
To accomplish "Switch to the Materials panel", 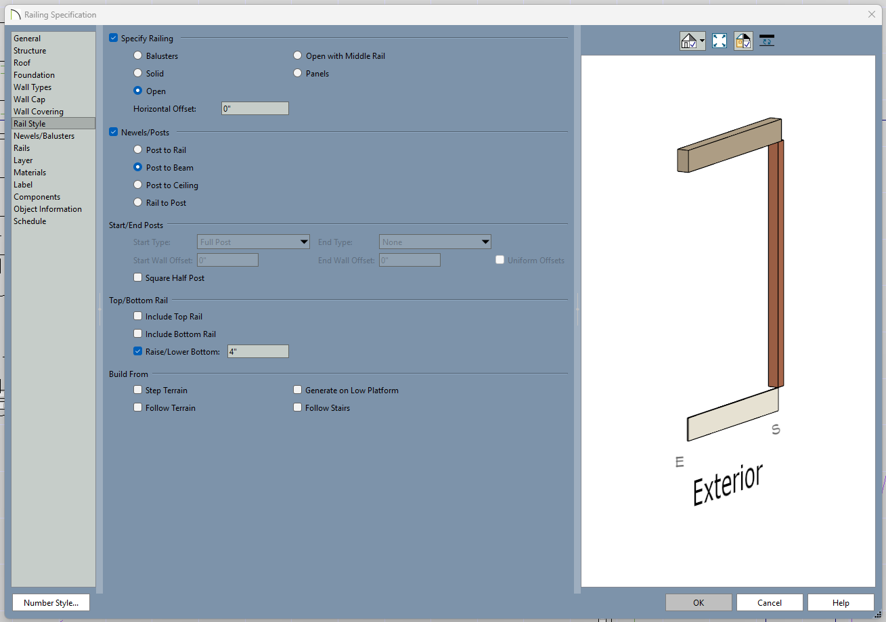I will pyautogui.click(x=30, y=173).
